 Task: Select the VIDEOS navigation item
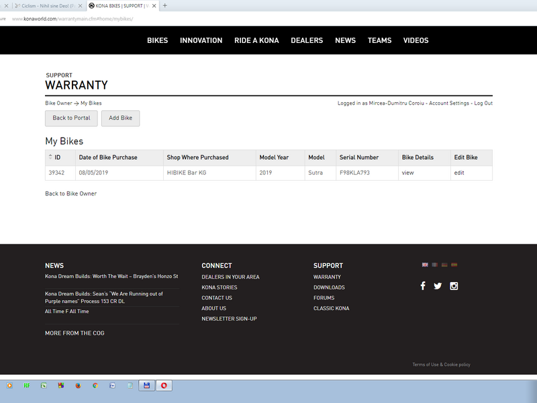coord(416,40)
